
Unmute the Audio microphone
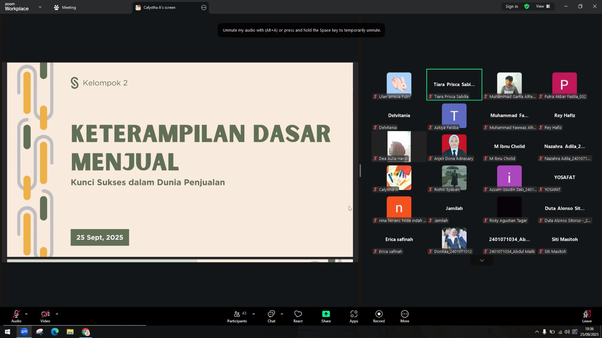[16, 317]
